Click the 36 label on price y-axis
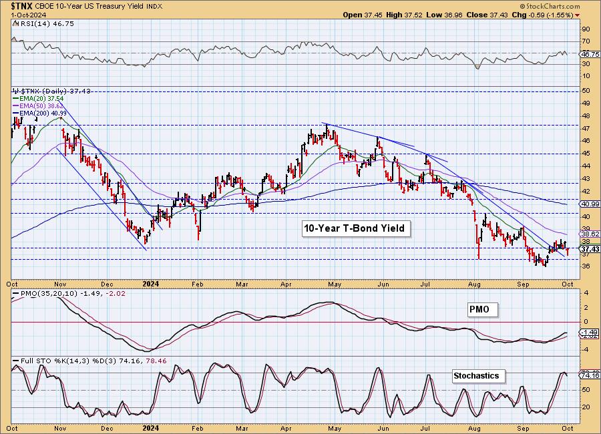This screenshot has width=601, height=434. pyautogui.click(x=586, y=266)
